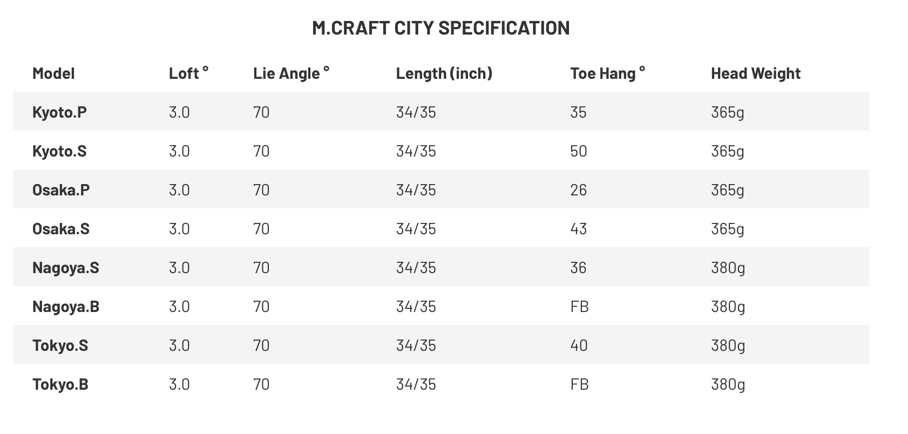
Task: Click the Osaka.S model name
Action: (x=61, y=229)
